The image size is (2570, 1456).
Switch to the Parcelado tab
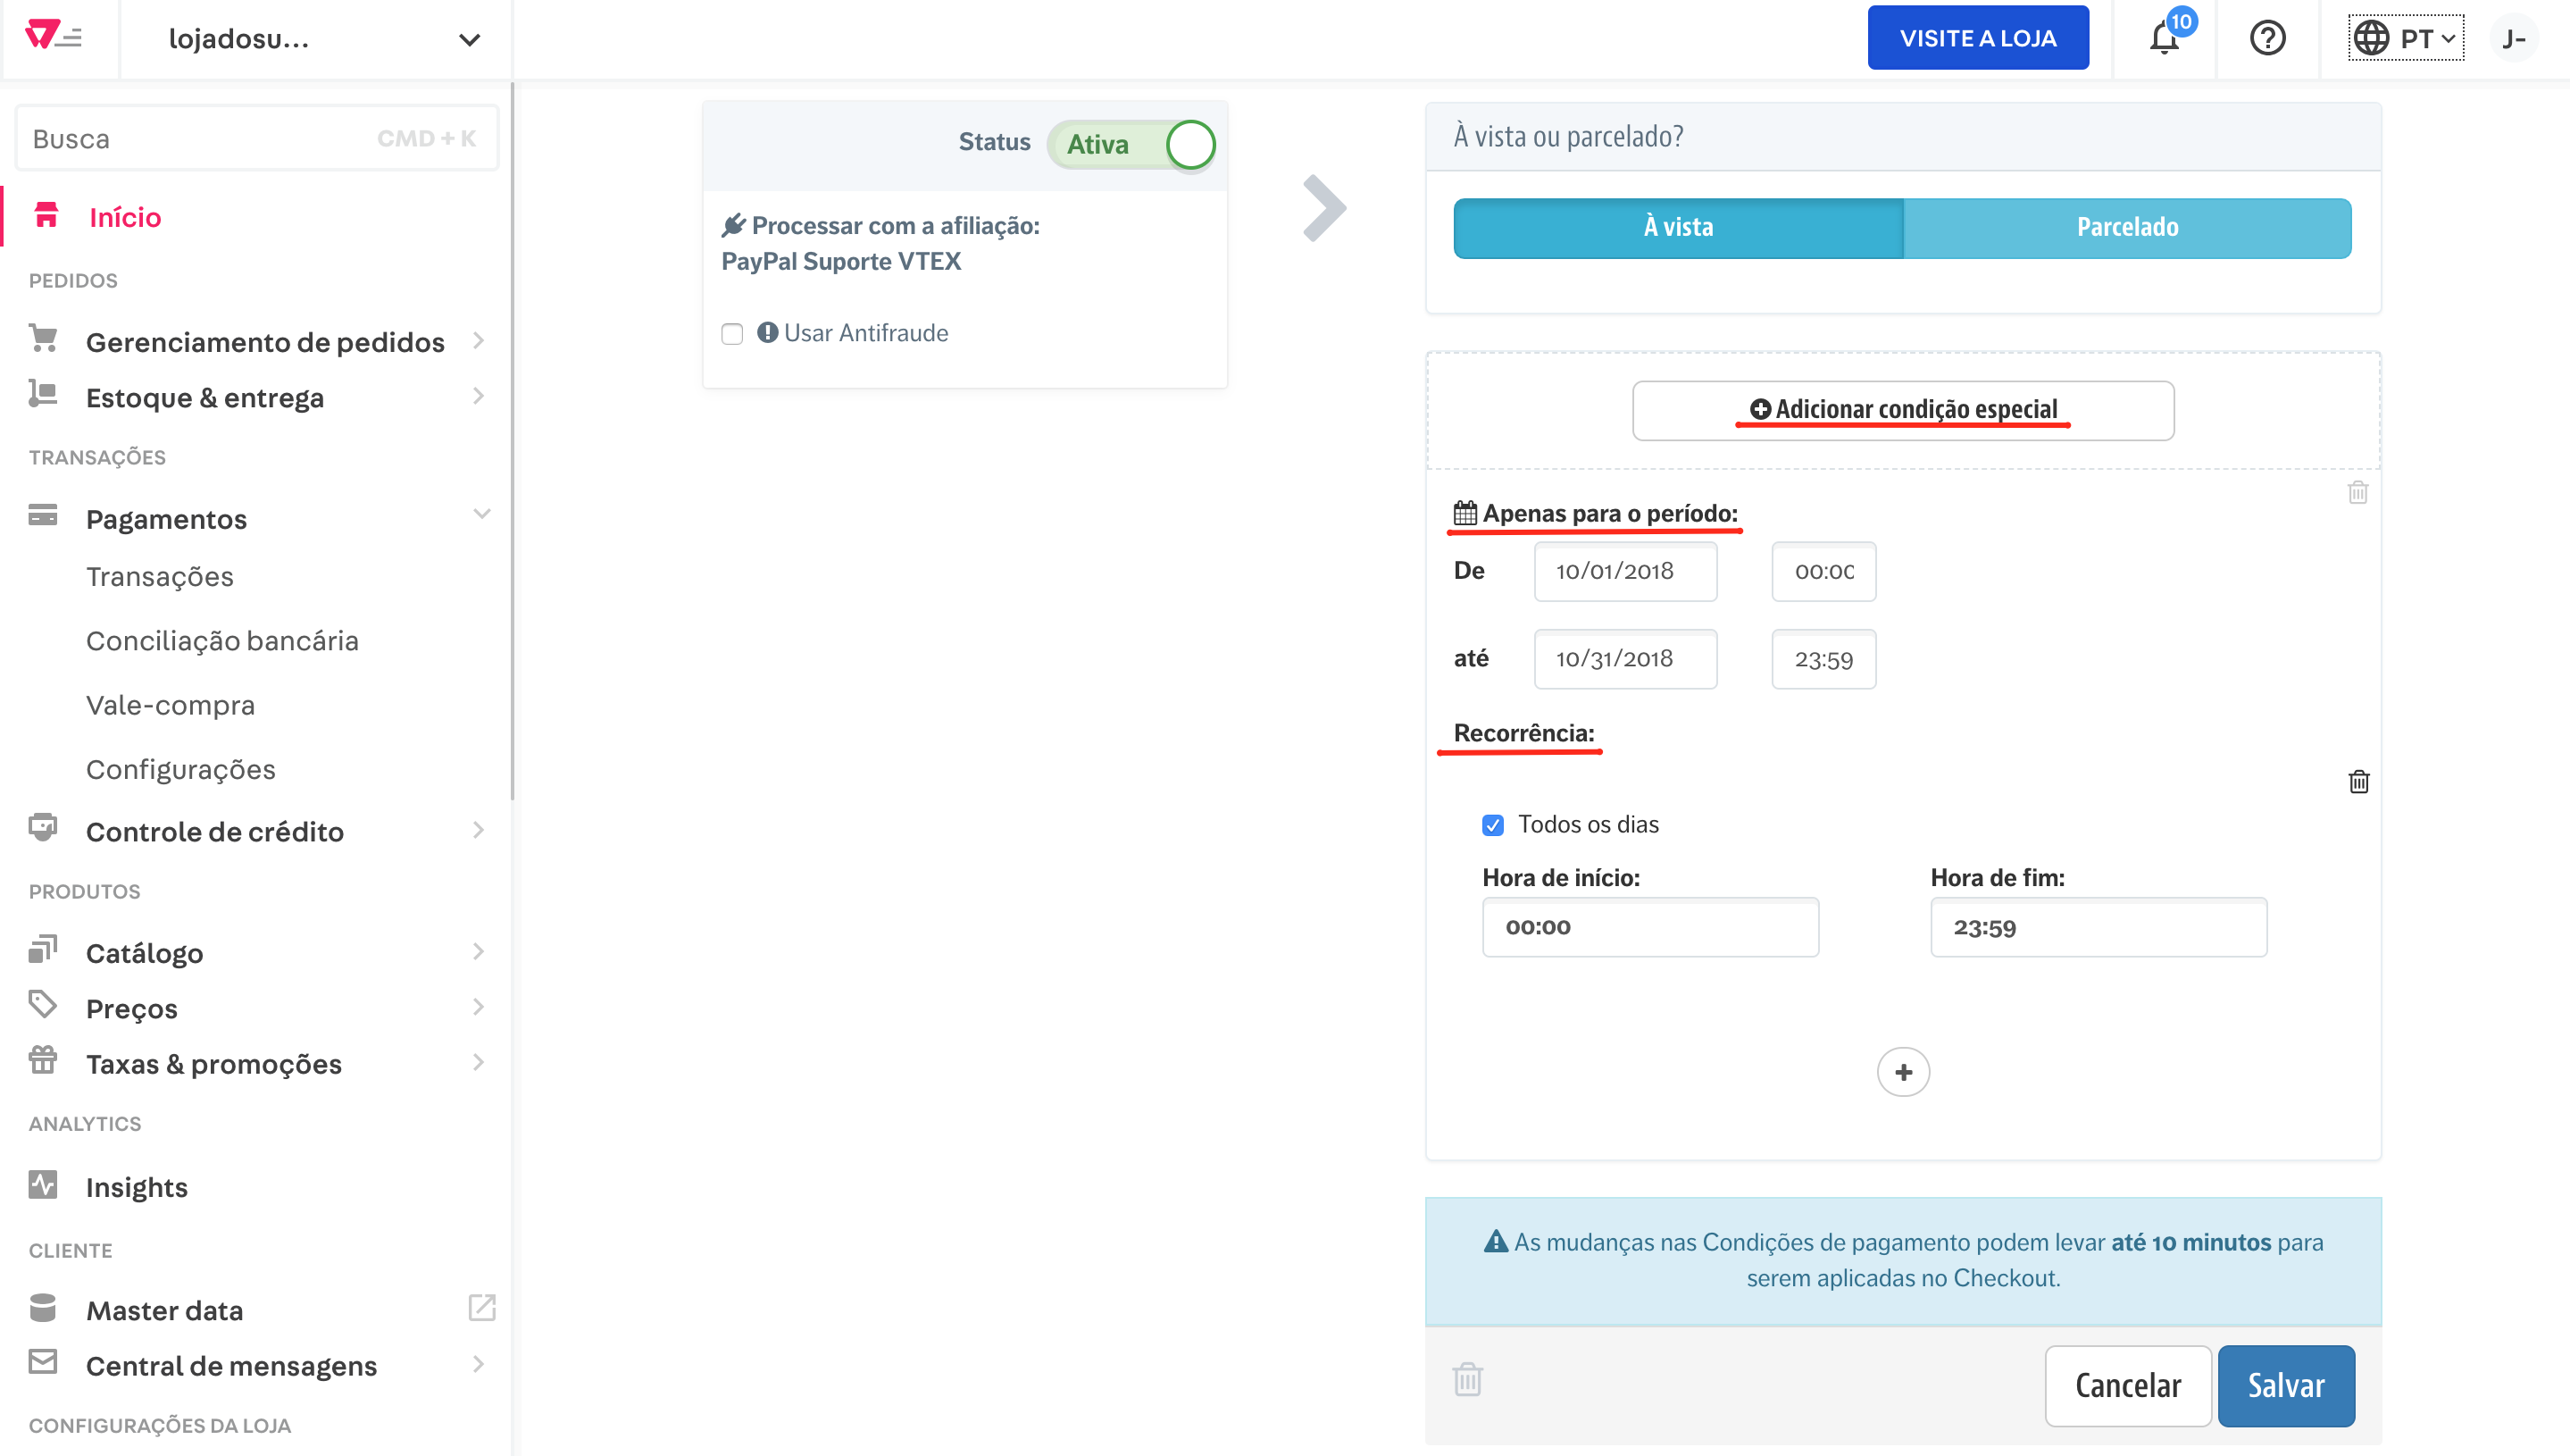pyautogui.click(x=2126, y=228)
